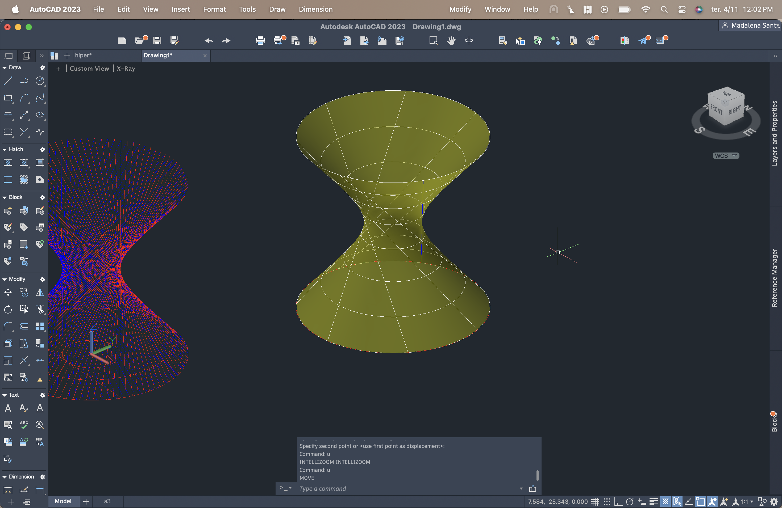Switch to the hiper* drawing tab
The width and height of the screenshot is (782, 508).
(83, 55)
